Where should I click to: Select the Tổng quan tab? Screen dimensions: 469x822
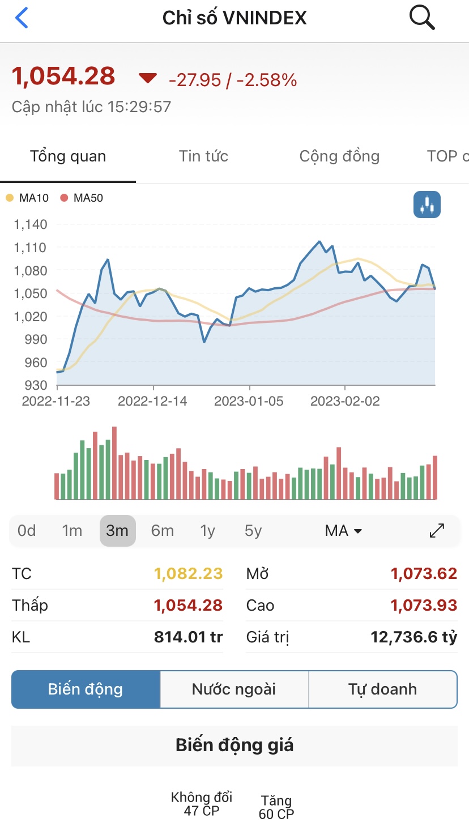click(68, 156)
